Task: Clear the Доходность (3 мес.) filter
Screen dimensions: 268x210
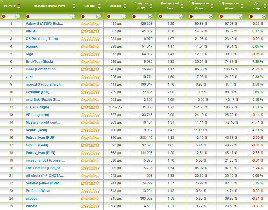Action: point(191,16)
